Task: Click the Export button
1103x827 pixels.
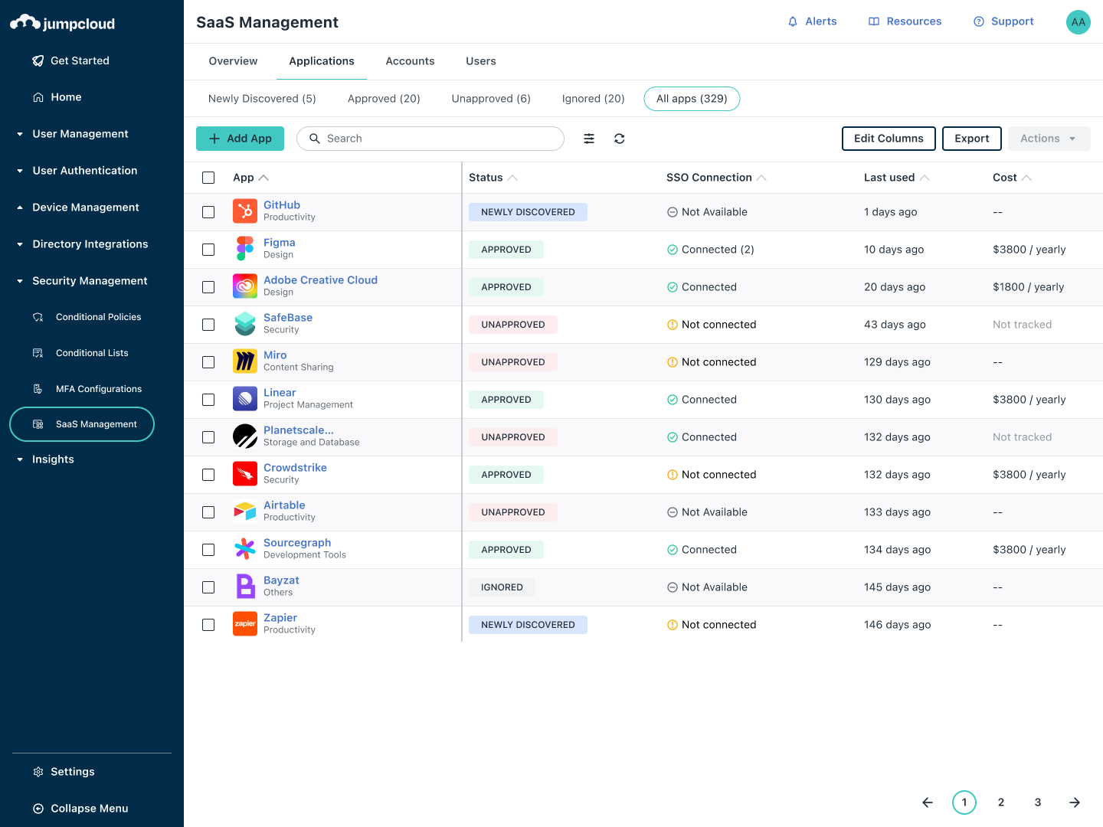Action: pyautogui.click(x=972, y=139)
